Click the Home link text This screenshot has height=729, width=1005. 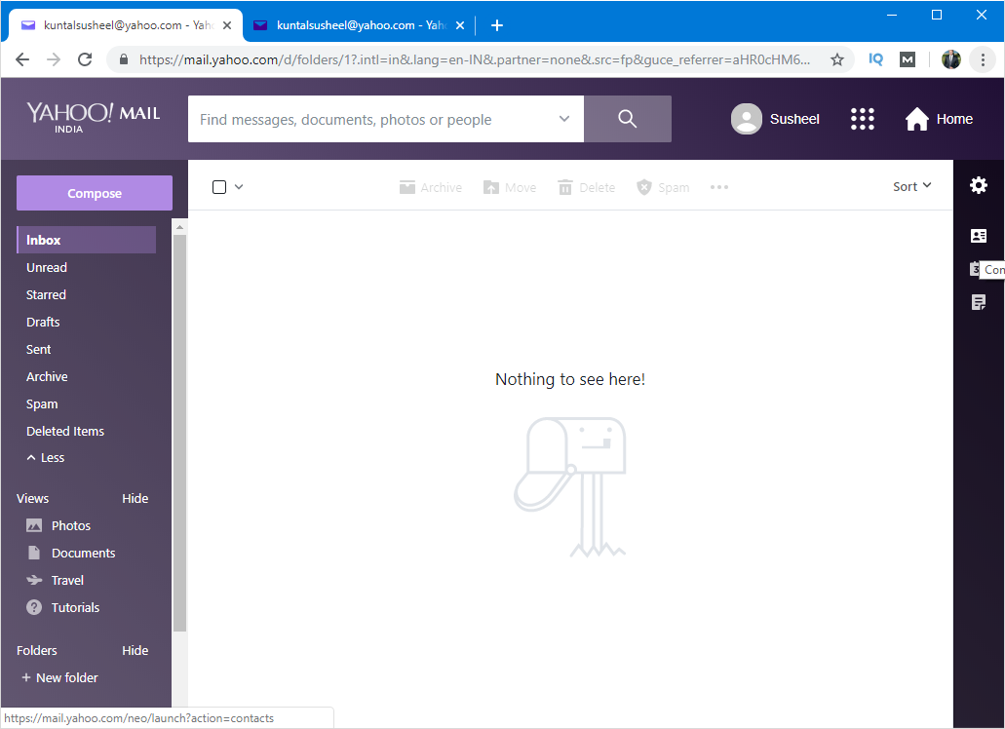coord(954,119)
